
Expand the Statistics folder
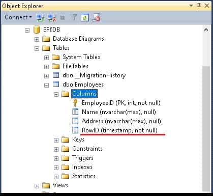56,177
